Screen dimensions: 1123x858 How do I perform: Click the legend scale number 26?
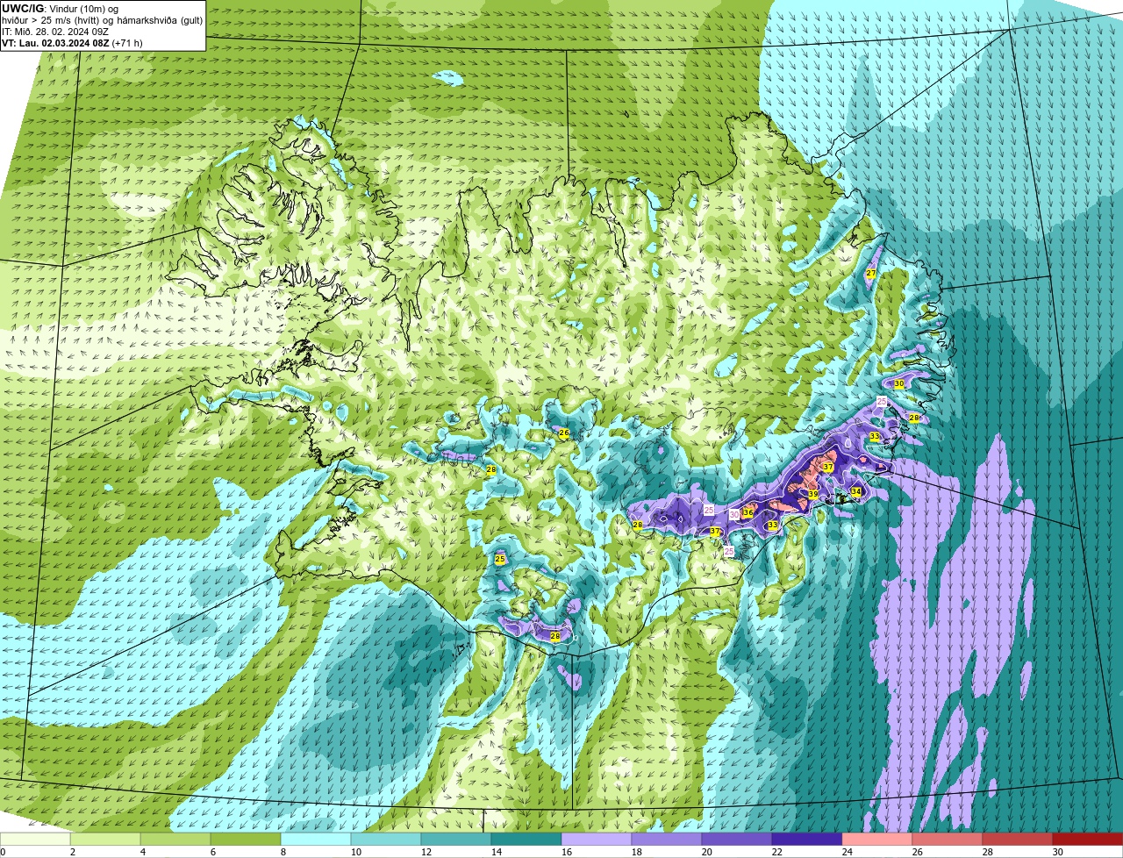tap(917, 852)
